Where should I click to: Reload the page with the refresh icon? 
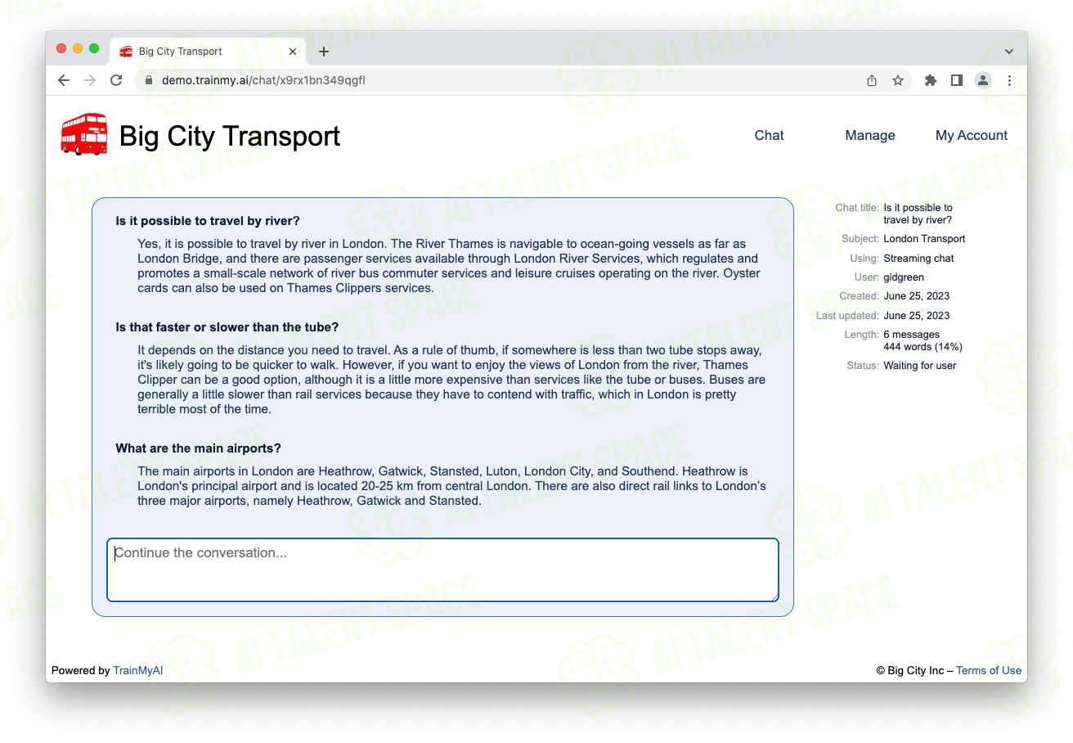point(116,80)
